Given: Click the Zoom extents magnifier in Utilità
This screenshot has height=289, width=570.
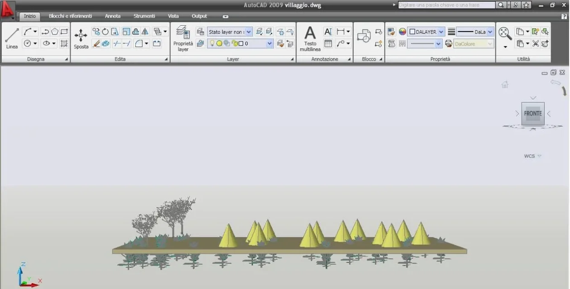Looking at the screenshot, I should tap(505, 33).
